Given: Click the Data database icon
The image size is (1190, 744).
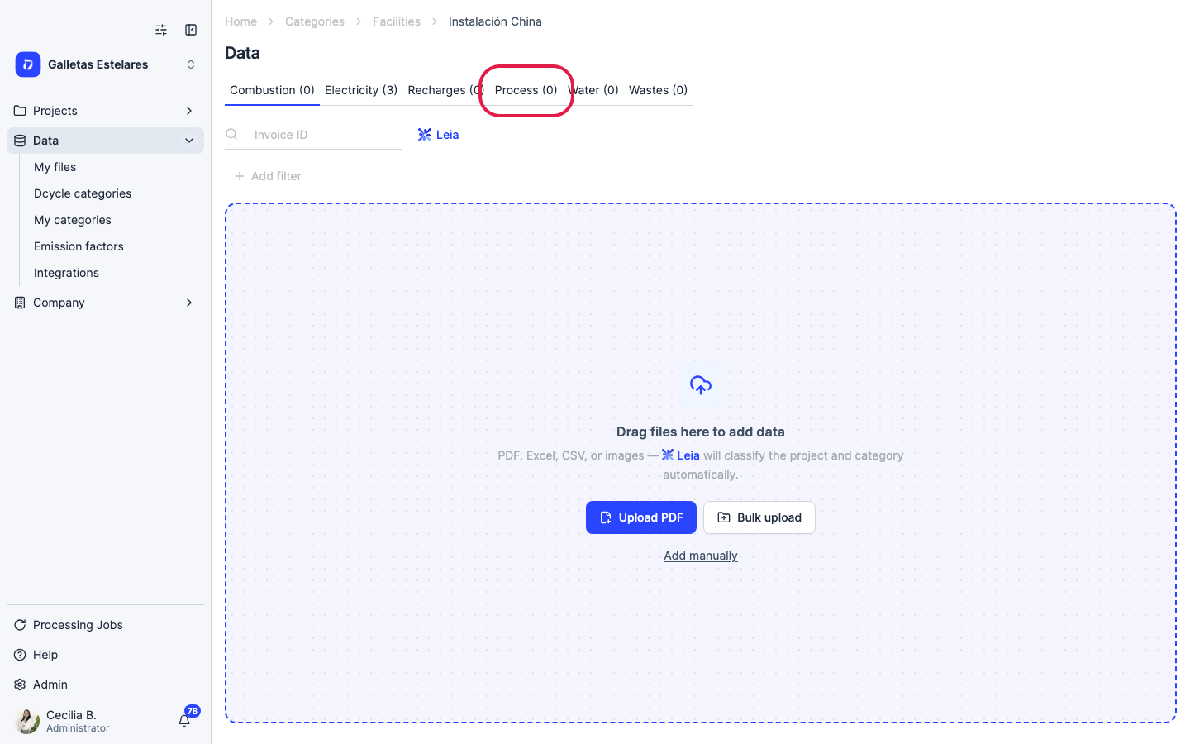Looking at the screenshot, I should click(20, 141).
